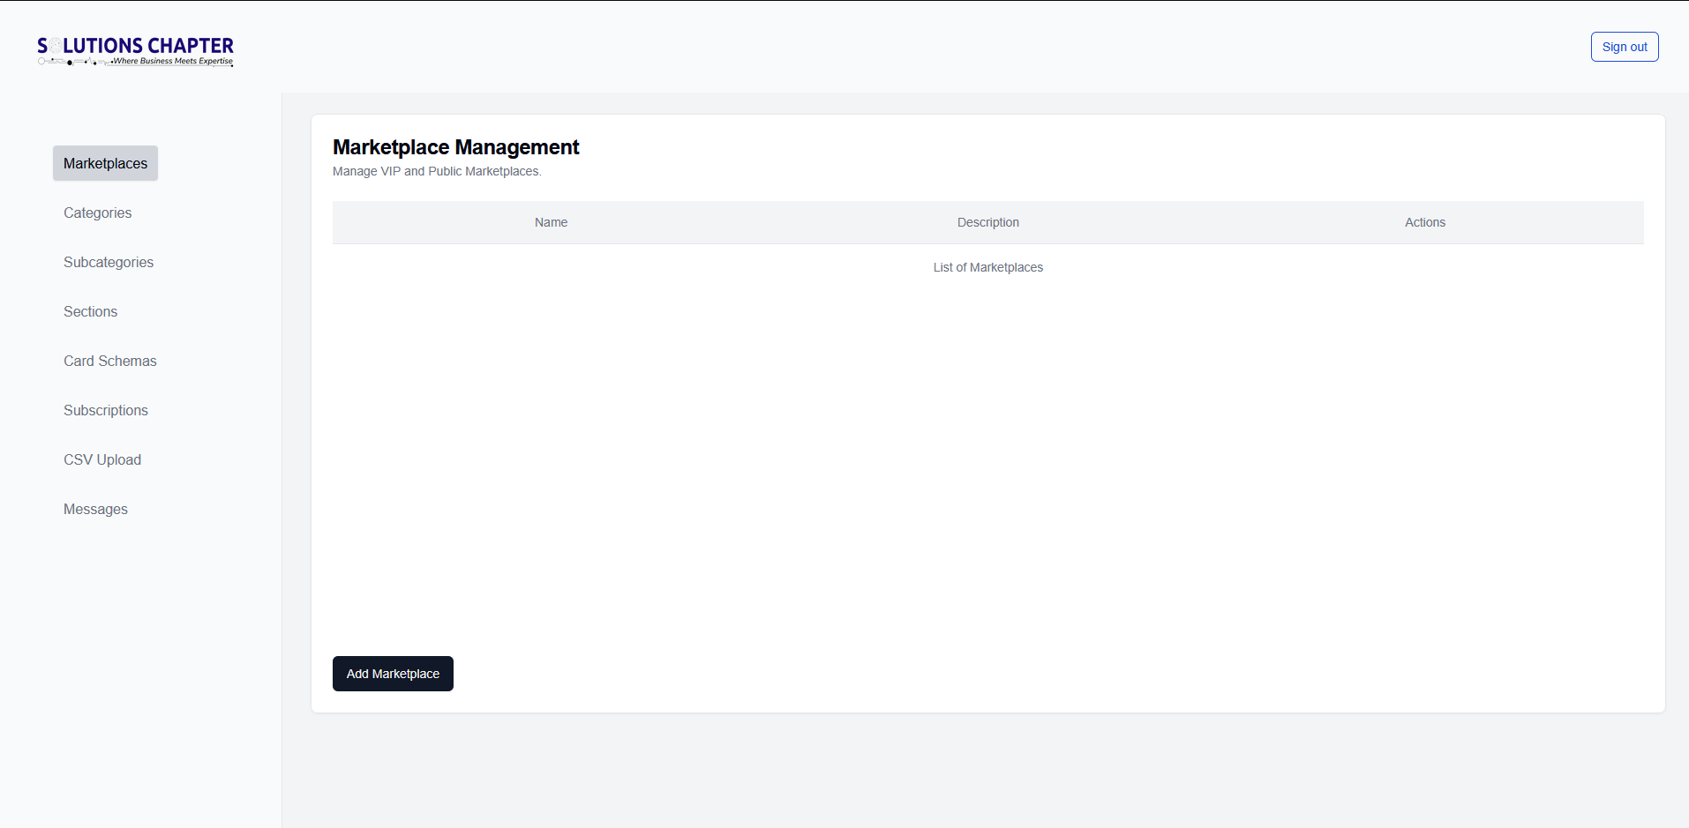Open Card Schemas from the sidebar
This screenshot has width=1689, height=828.
click(110, 361)
